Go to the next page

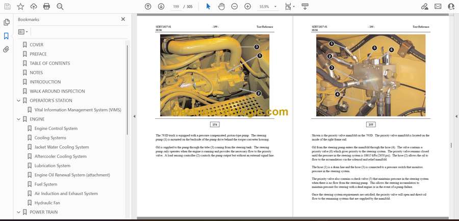point(161,7)
